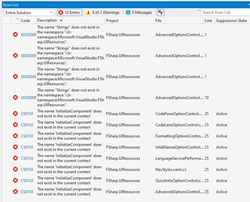
Task: Select the FormattingOptionsContro file cell
Action: point(179,136)
